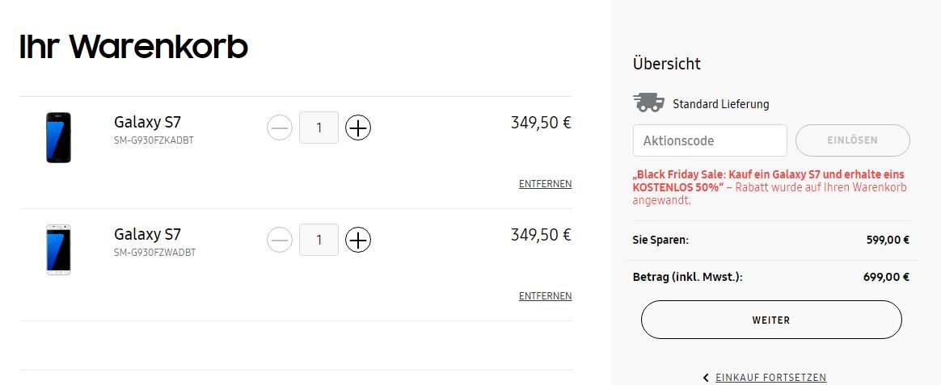Open the Galaxy S7 SM-G930FZWADBT product title
Image resolution: width=941 pixels, height=385 pixels.
(148, 234)
